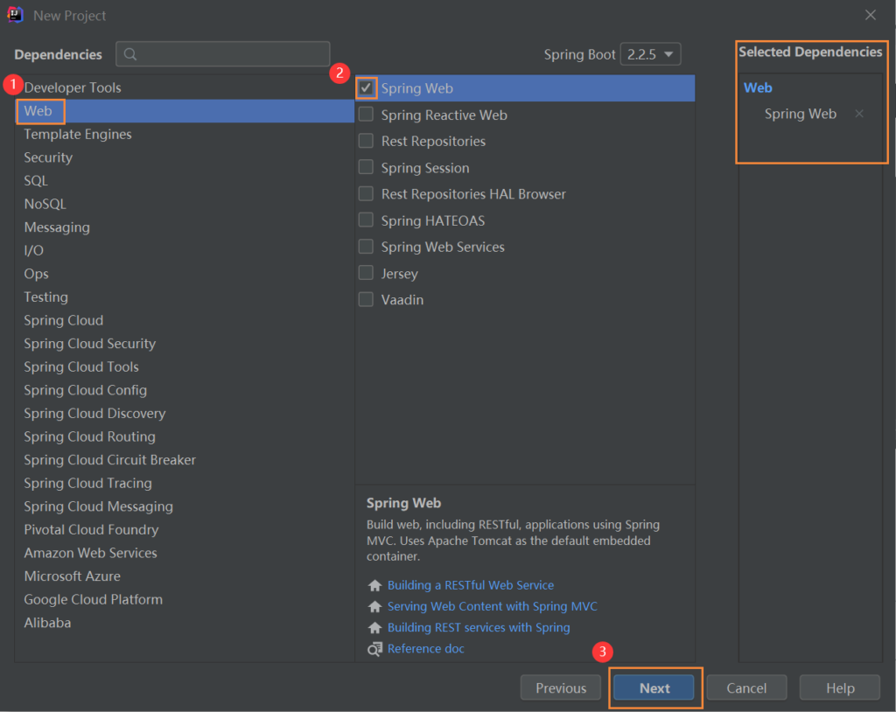Click Web heading in Selected Dependencies
896x712 pixels.
pyautogui.click(x=758, y=88)
